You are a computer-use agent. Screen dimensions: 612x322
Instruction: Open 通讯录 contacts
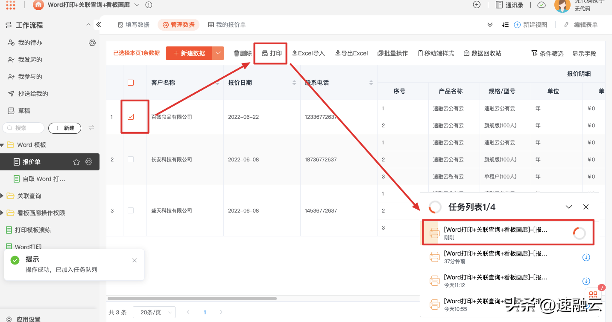[510, 5]
